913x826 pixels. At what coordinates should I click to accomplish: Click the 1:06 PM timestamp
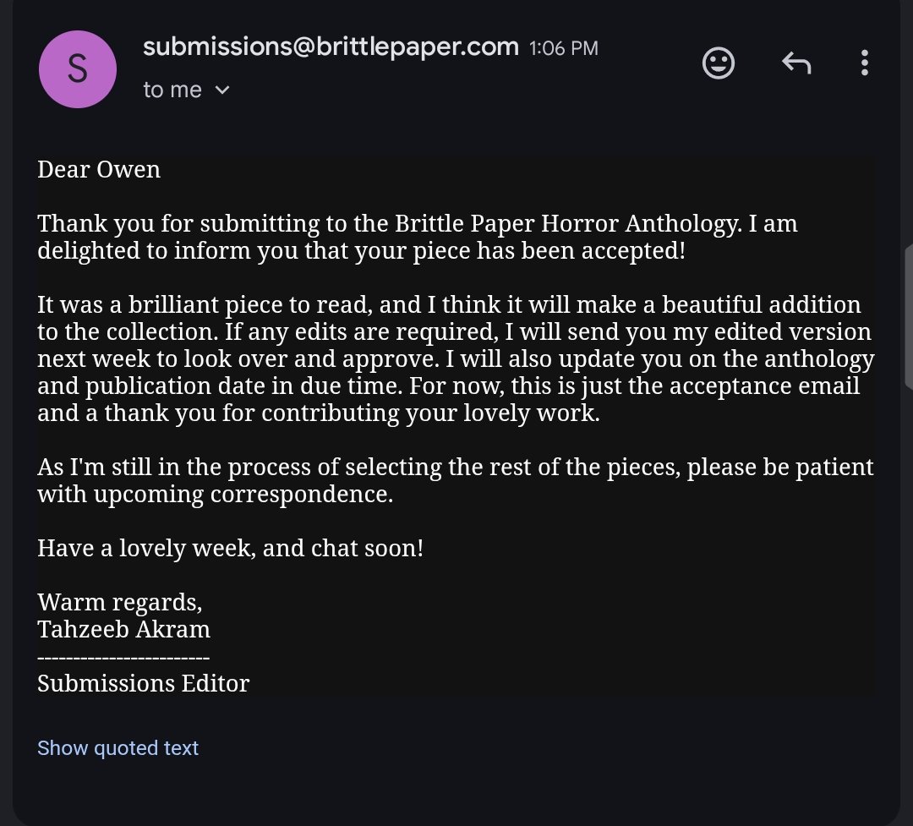coord(564,48)
